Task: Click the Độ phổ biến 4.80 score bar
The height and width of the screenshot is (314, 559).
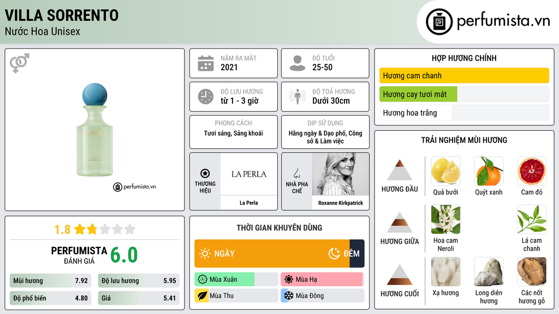Action: (50, 298)
